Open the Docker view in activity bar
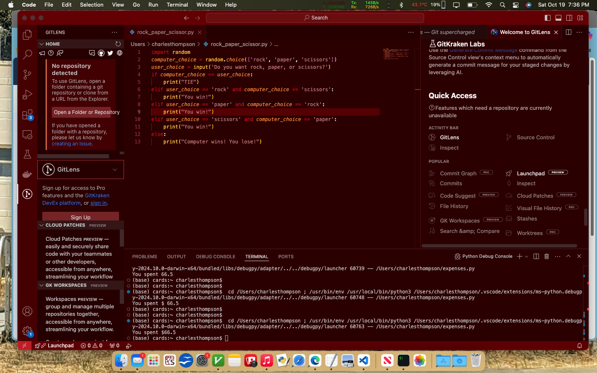This screenshot has height=373, width=597. click(x=27, y=174)
